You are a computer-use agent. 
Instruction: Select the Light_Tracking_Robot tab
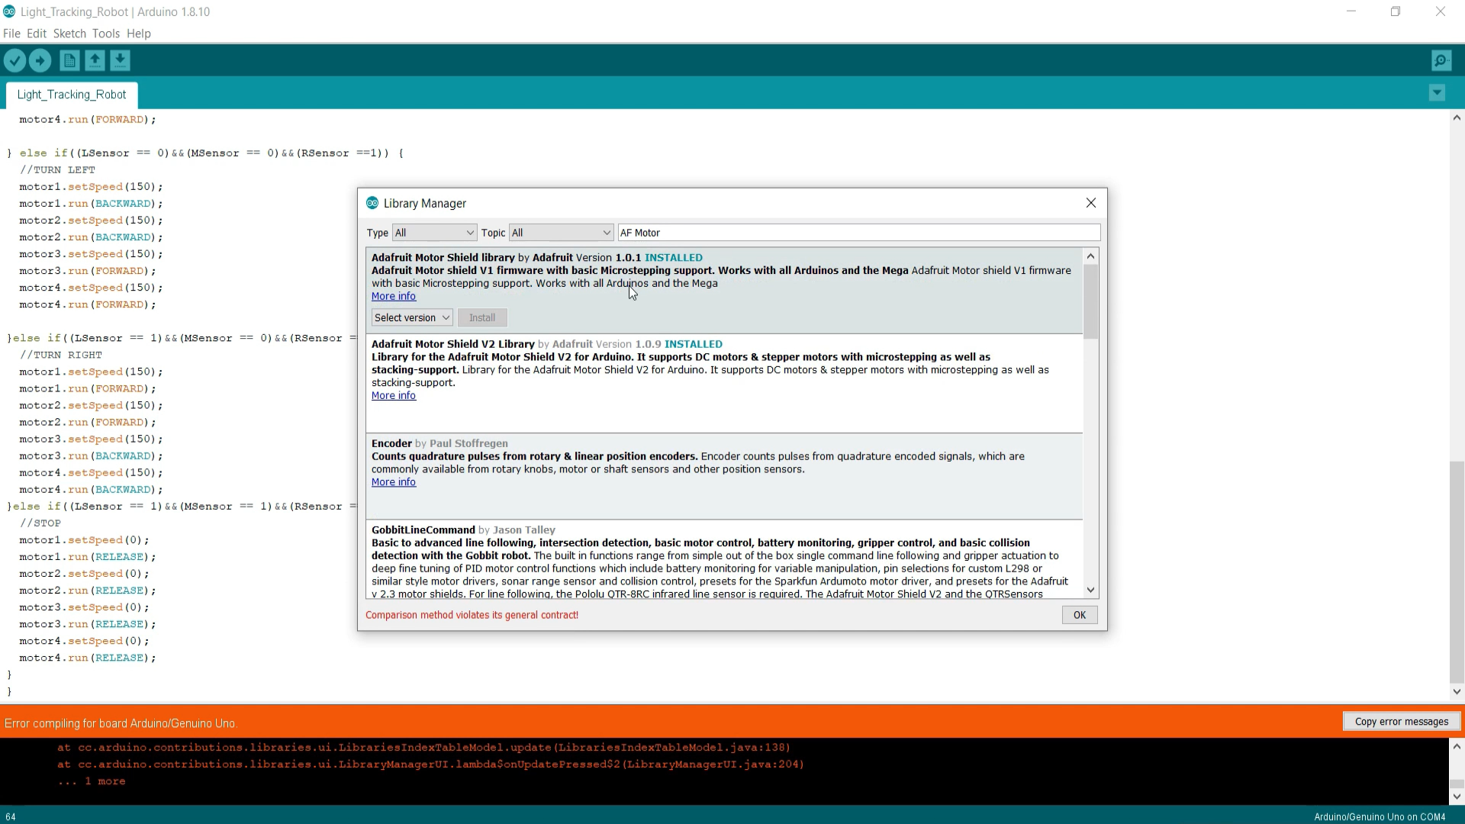(72, 95)
